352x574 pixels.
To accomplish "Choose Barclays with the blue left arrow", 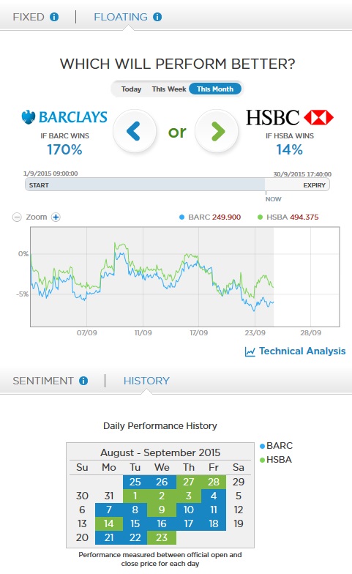I will (x=135, y=131).
